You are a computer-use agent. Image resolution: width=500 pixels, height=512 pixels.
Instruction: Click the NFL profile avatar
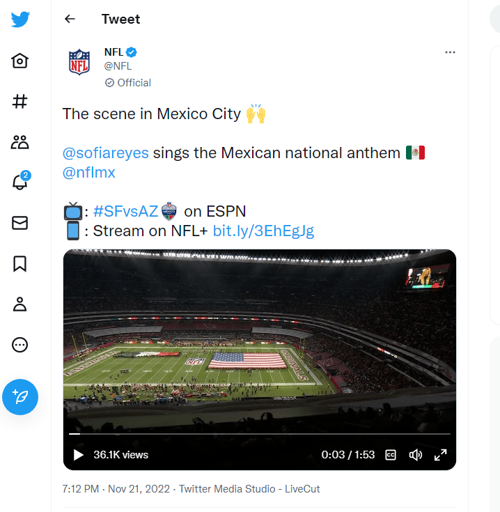coord(79,63)
